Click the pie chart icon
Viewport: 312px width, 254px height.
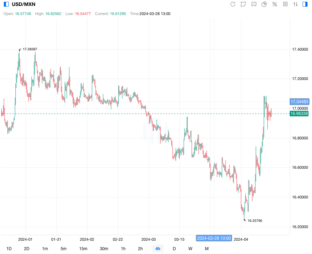tap(264, 4)
